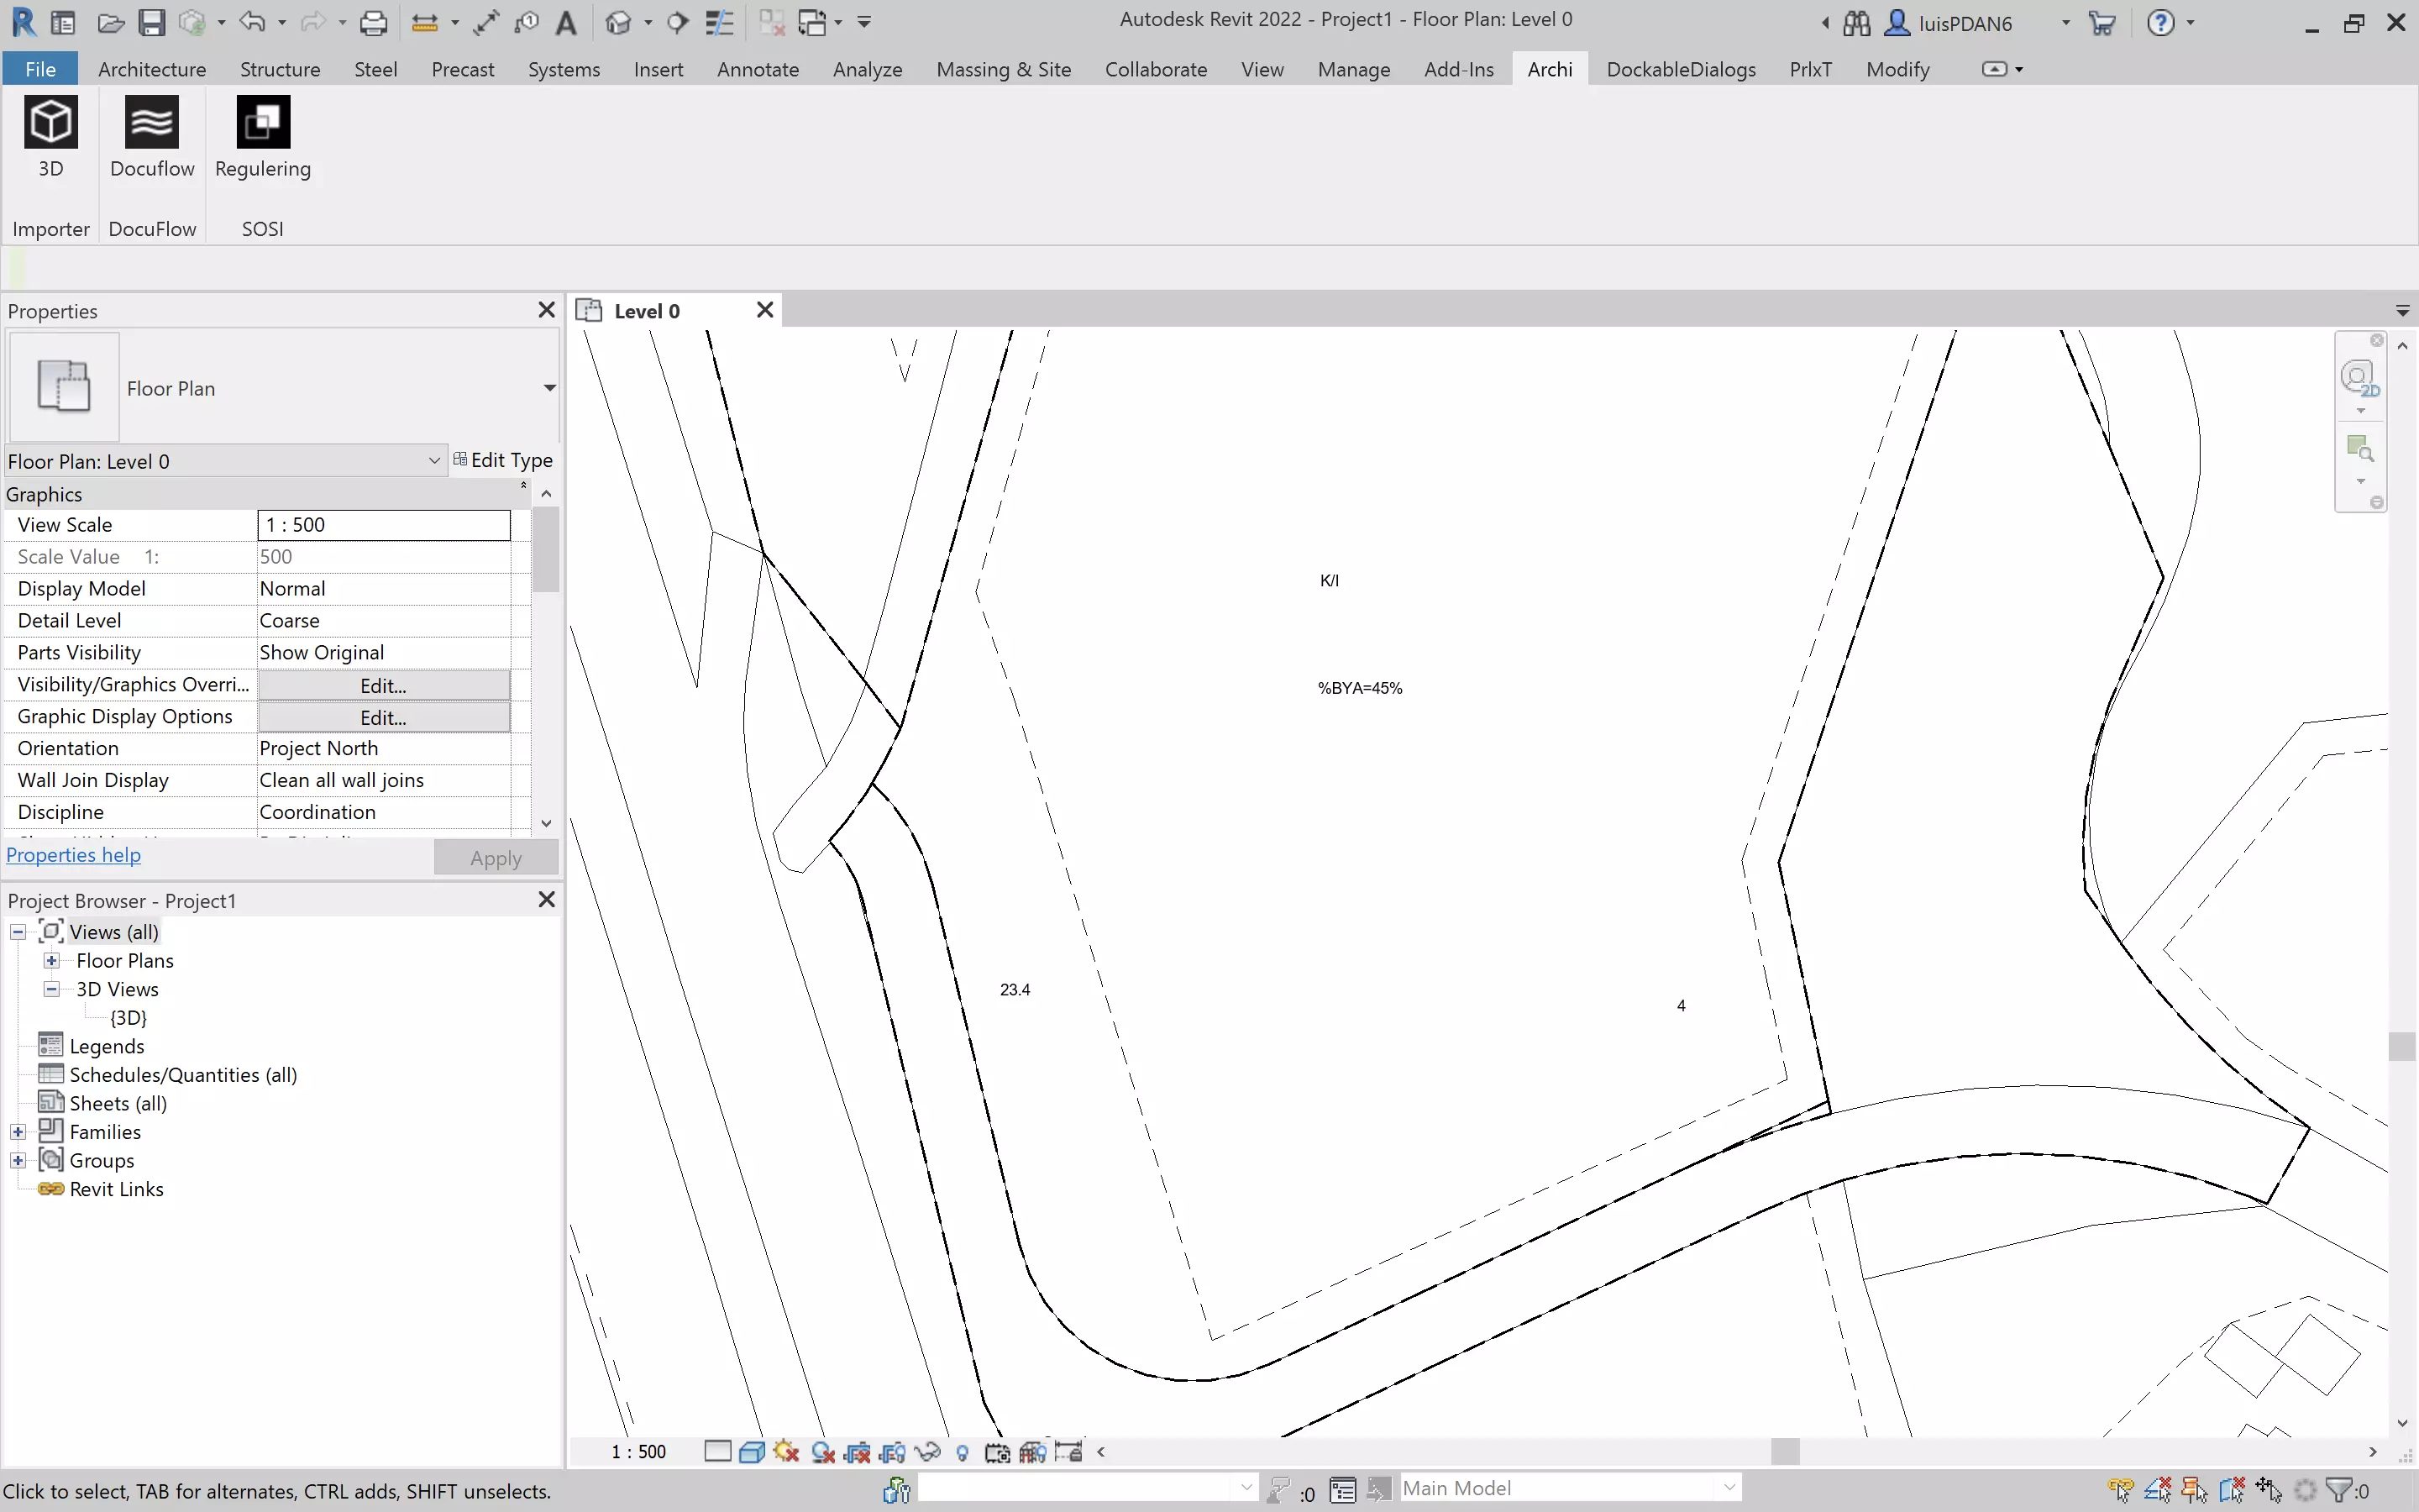Collapse the 3D Views tree node
This screenshot has height=1512, width=2419.
51,989
